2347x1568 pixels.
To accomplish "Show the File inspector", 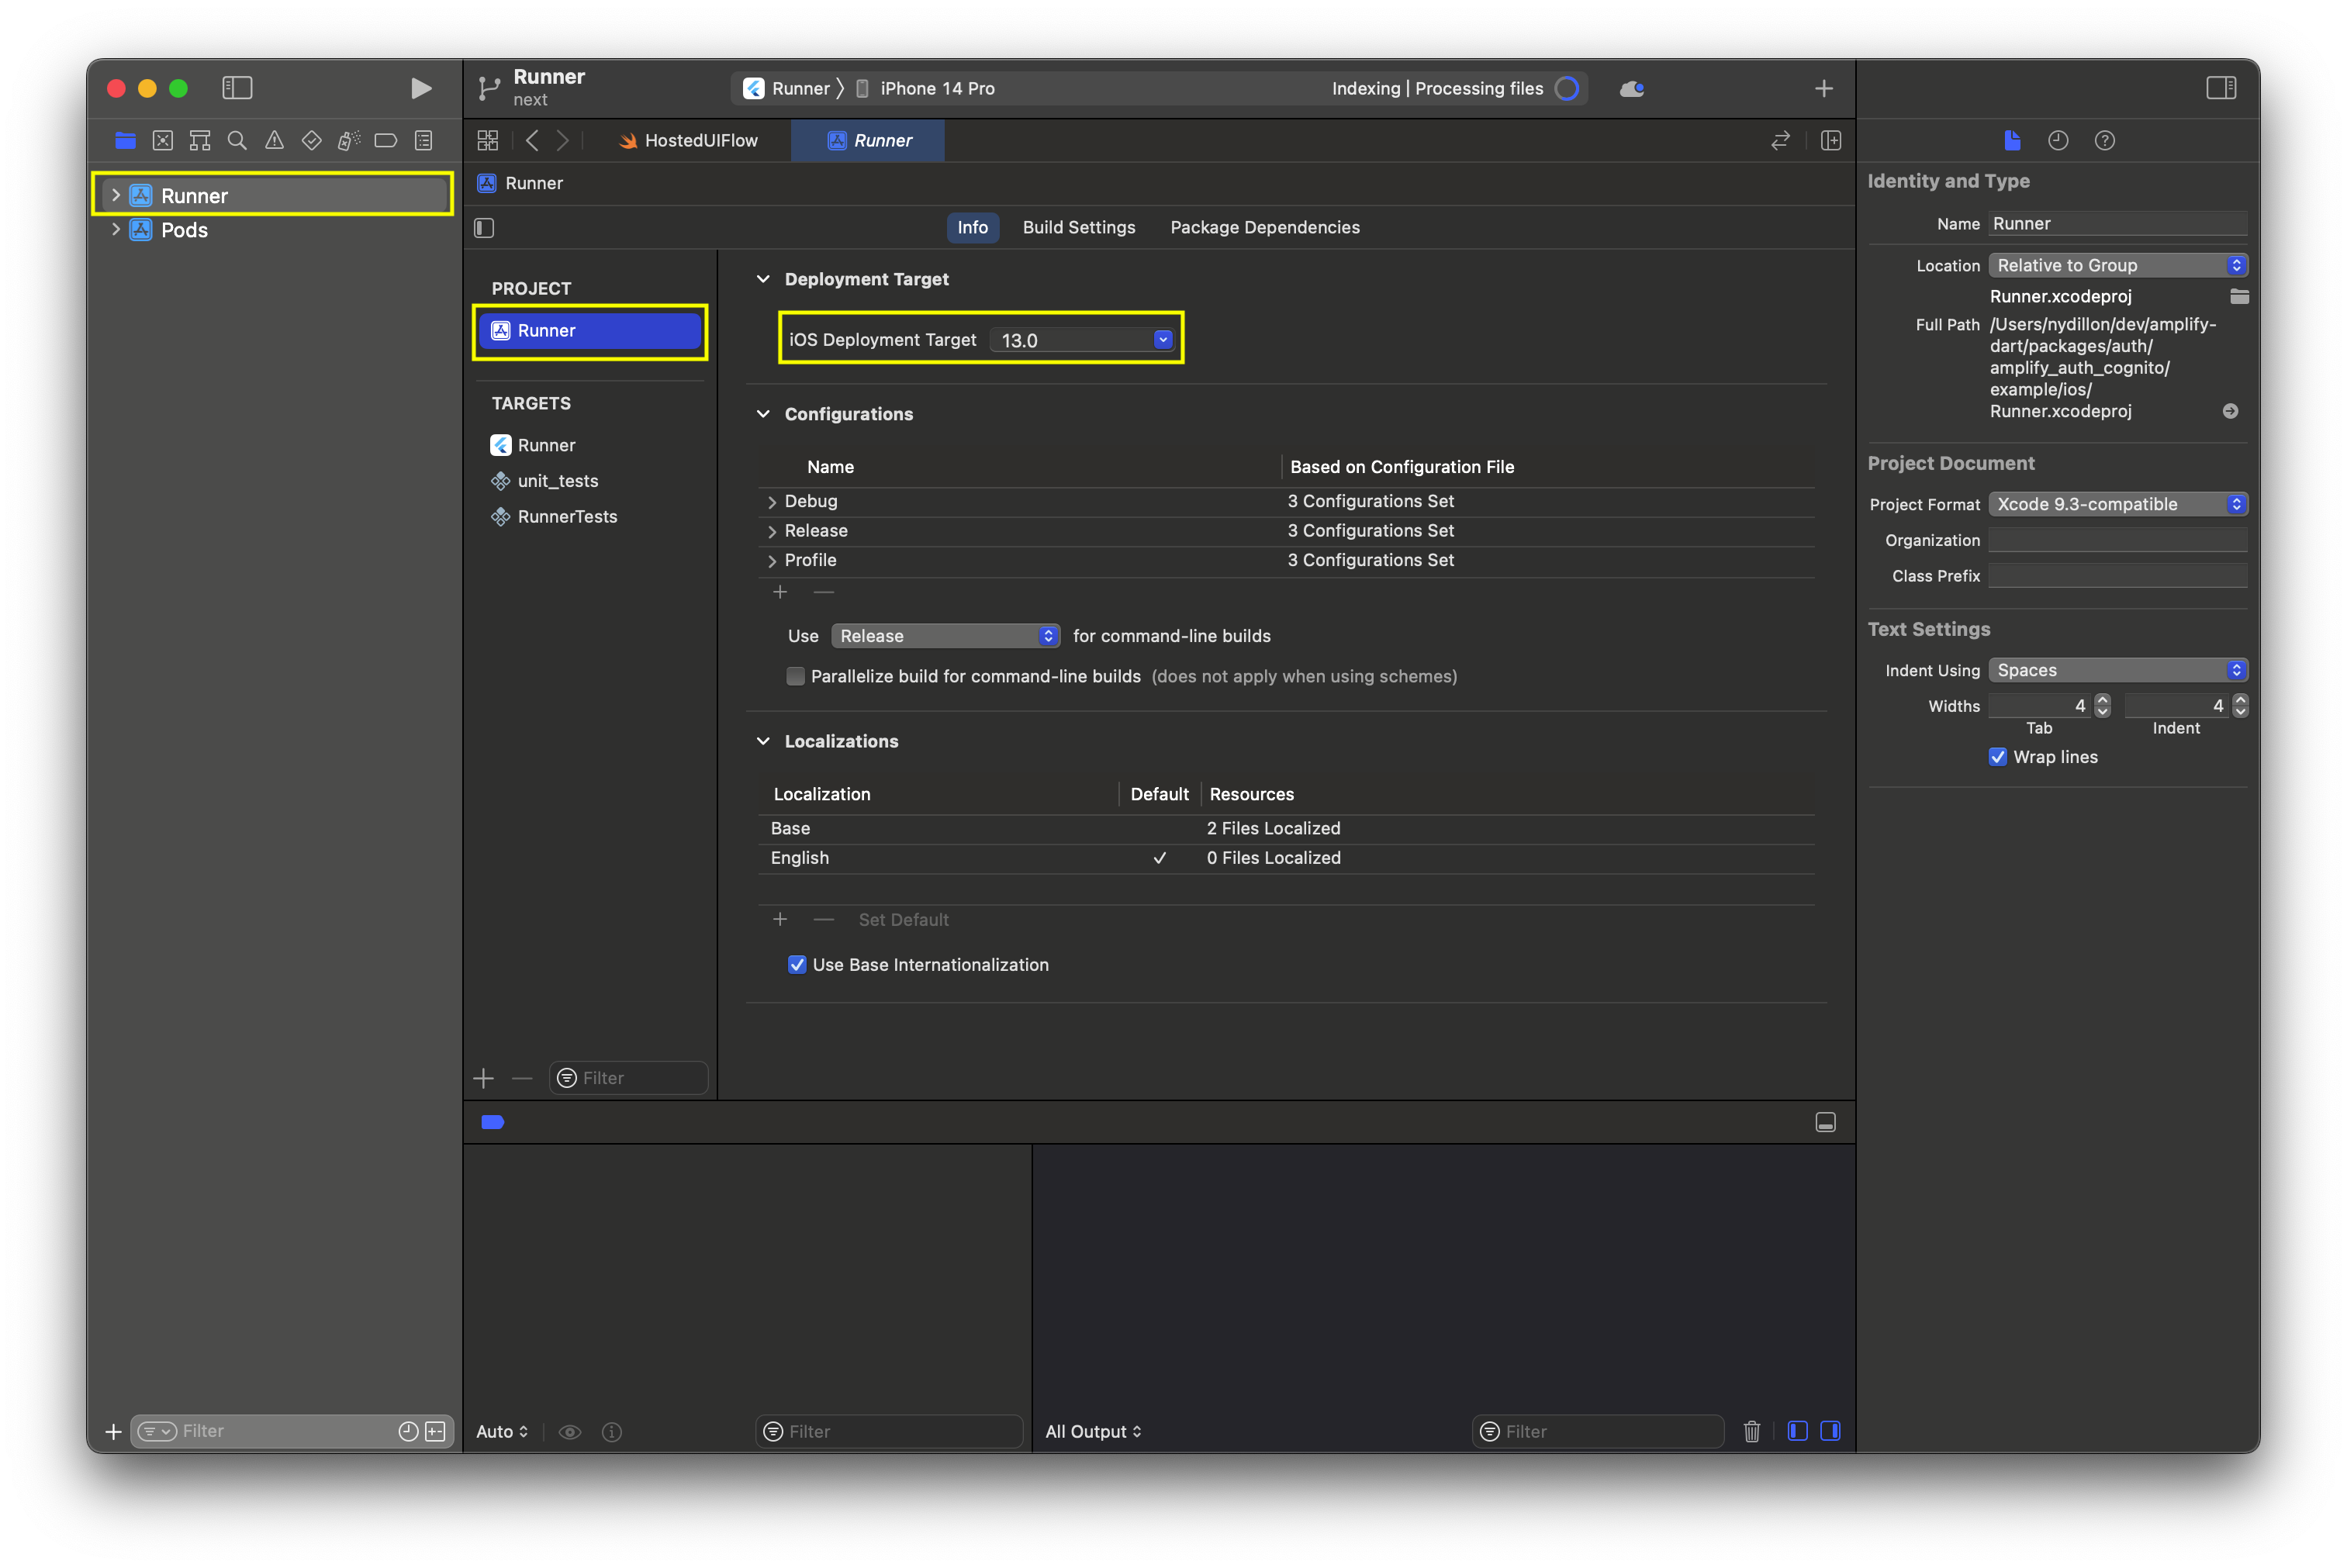I will point(2012,141).
